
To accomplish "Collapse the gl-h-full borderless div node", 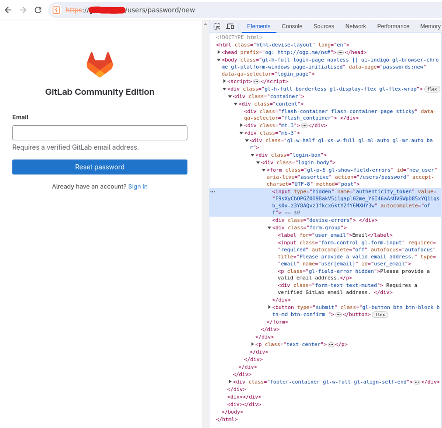I will click(x=224, y=89).
